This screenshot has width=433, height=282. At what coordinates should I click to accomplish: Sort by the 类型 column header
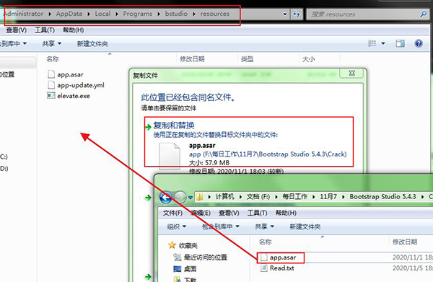pyautogui.click(x=247, y=58)
